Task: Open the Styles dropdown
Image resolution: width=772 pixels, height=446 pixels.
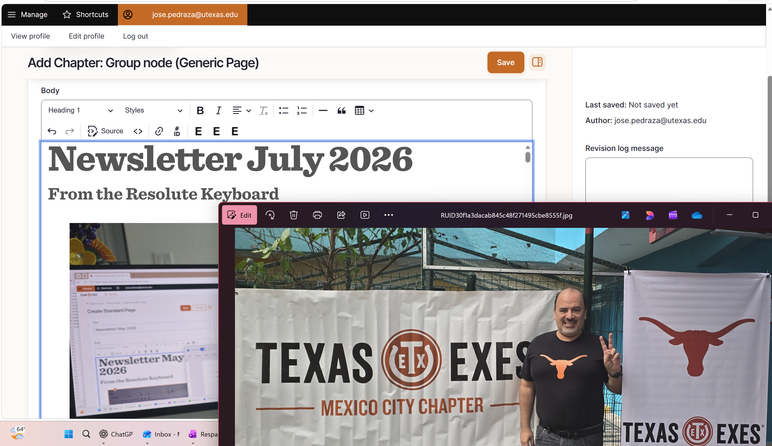Action: 153,110
